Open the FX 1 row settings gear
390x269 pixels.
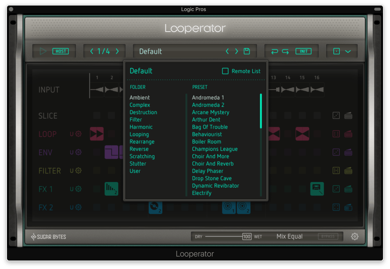78,189
